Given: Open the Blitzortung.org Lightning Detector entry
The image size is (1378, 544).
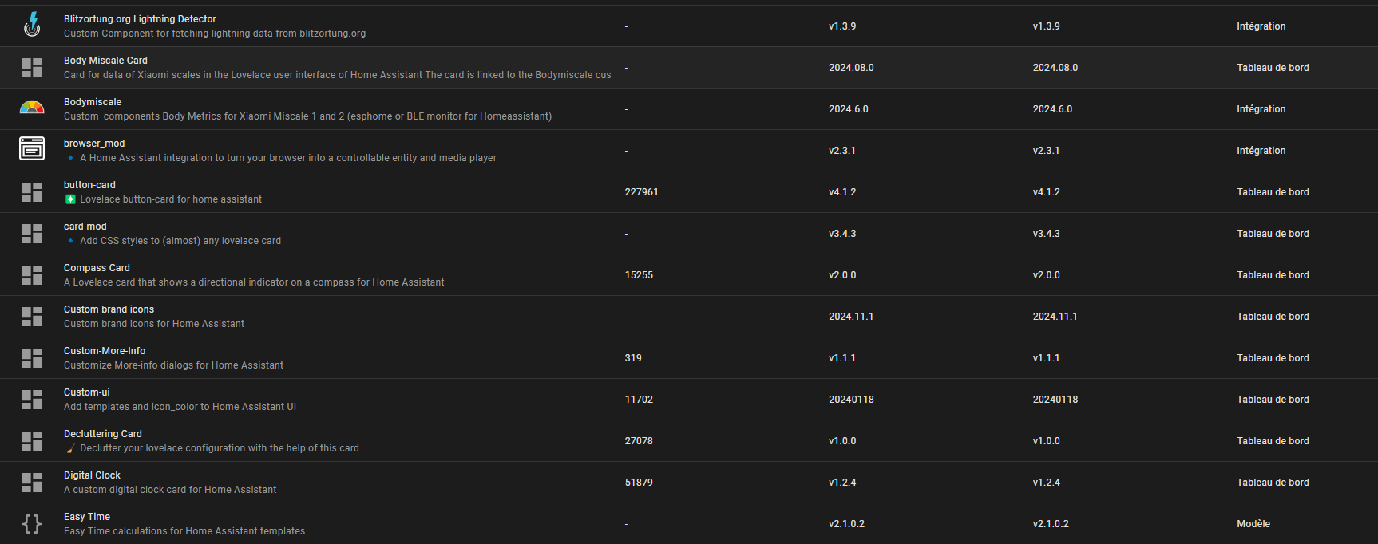Looking at the screenshot, I should (140, 19).
